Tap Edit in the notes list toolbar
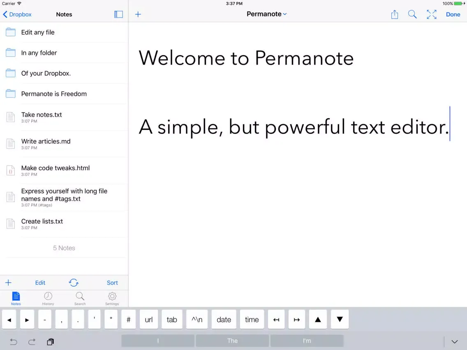The height and width of the screenshot is (350, 467). pos(40,283)
